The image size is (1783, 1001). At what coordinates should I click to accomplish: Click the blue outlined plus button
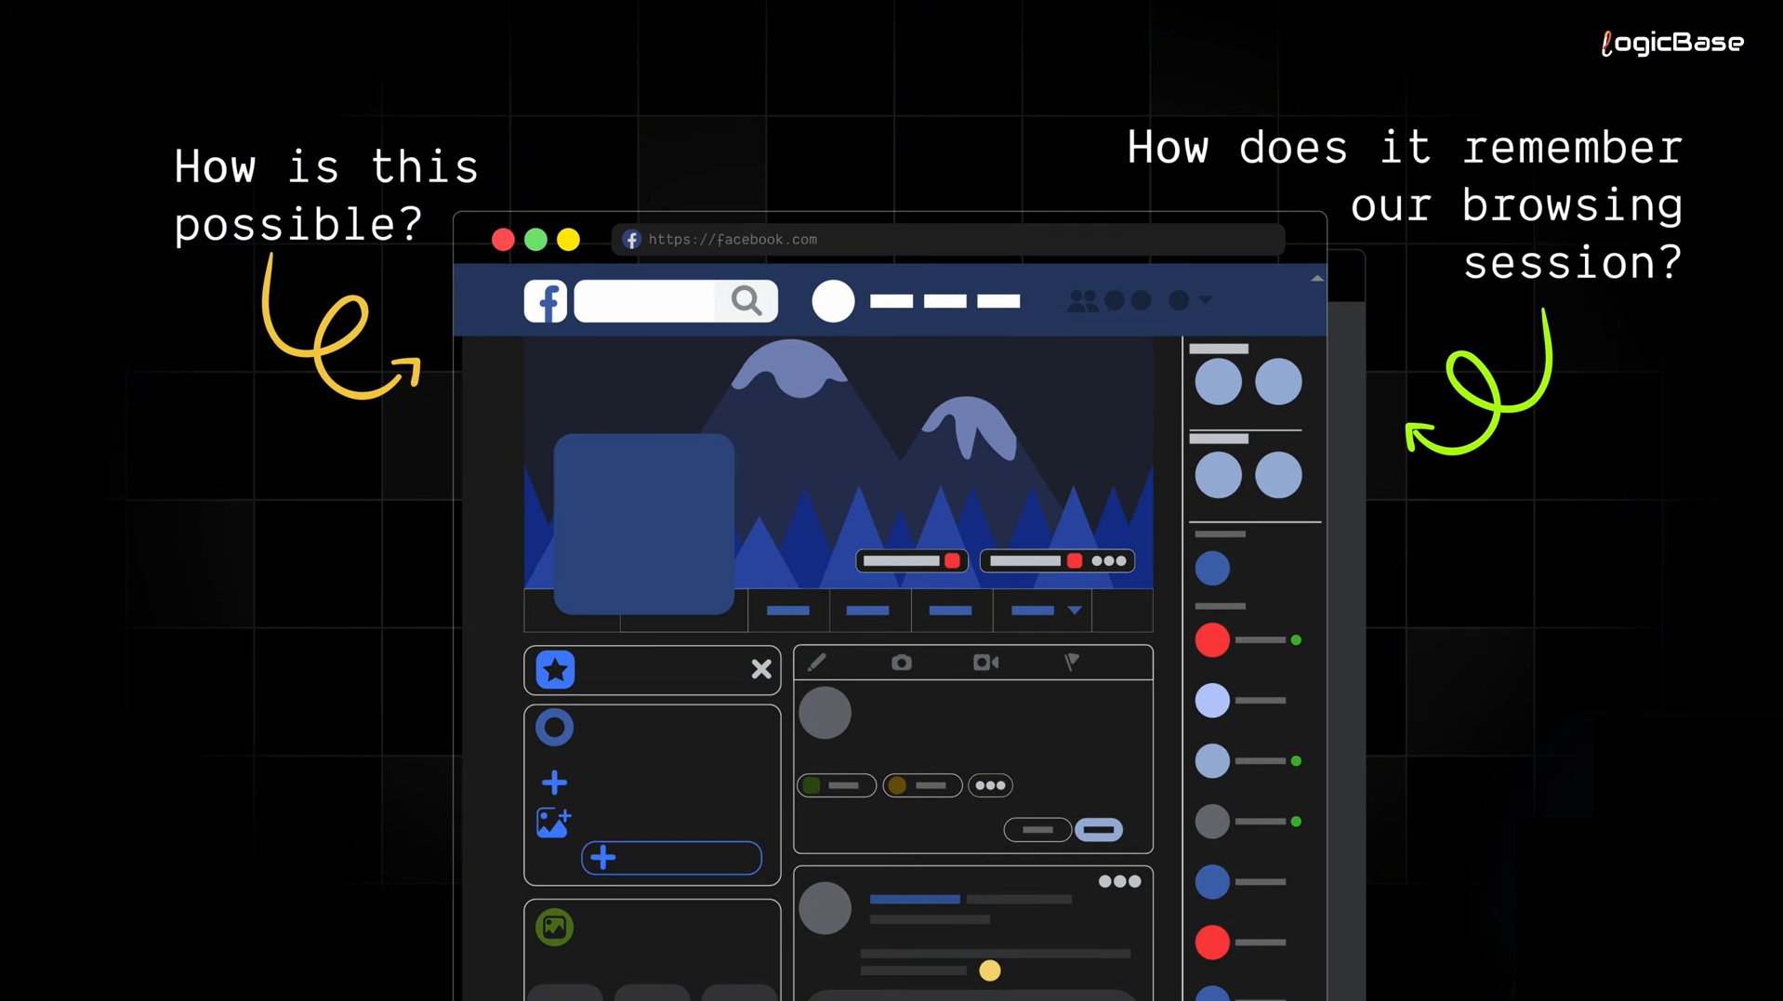click(x=671, y=858)
